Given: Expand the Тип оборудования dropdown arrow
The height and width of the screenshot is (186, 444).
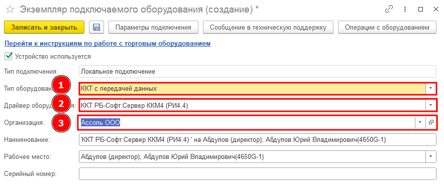Looking at the screenshot, I should pos(431,88).
